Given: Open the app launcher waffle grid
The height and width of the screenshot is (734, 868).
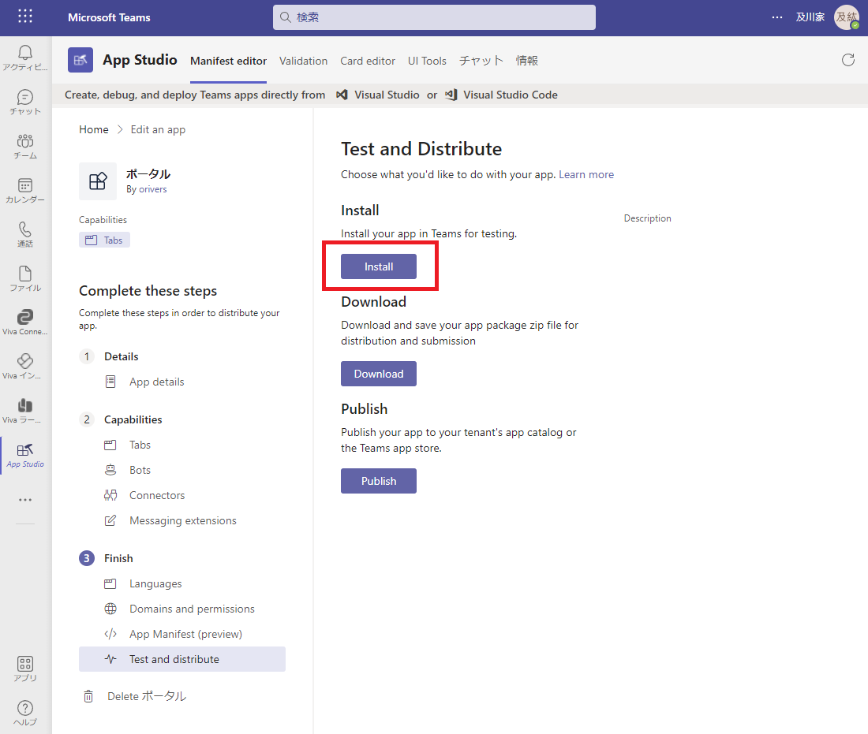Looking at the screenshot, I should (x=25, y=17).
